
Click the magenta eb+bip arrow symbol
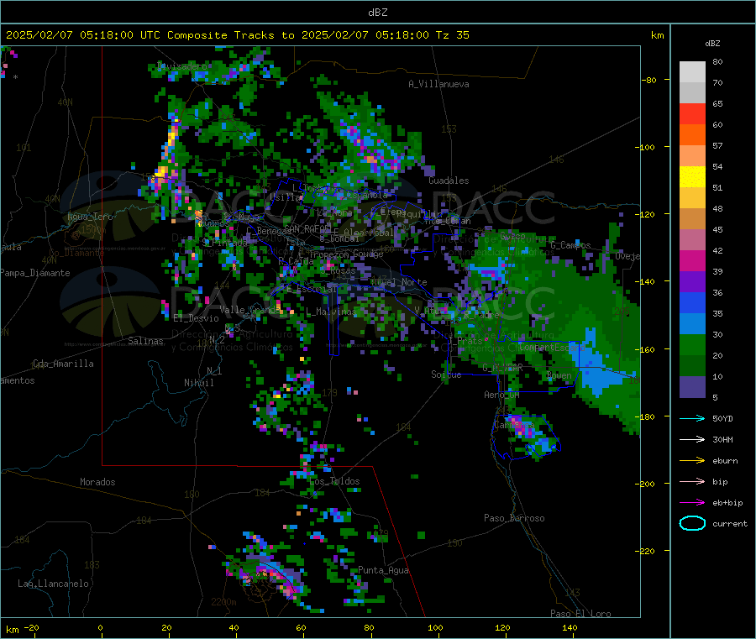point(692,503)
